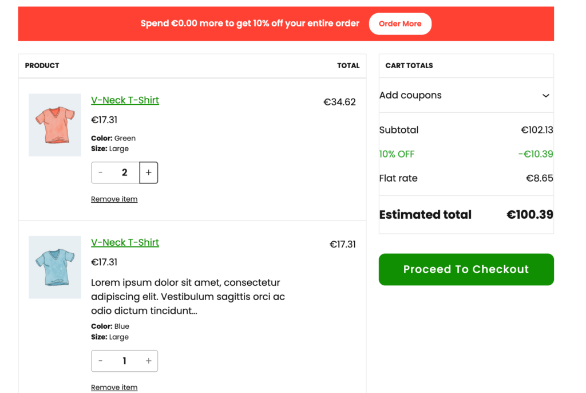
Task: Click the Order More button in banner
Action: coord(400,24)
